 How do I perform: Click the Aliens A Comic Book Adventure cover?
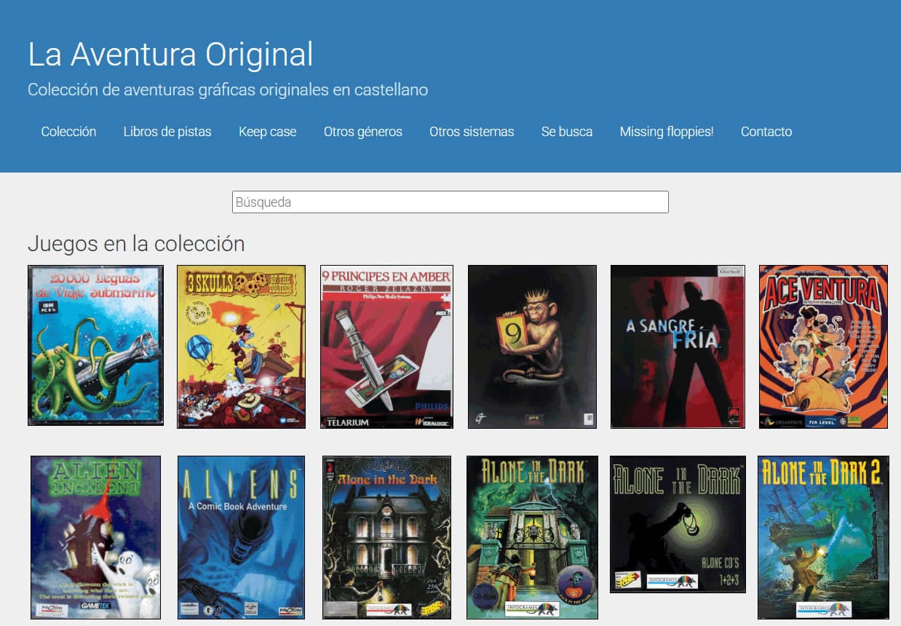(241, 537)
